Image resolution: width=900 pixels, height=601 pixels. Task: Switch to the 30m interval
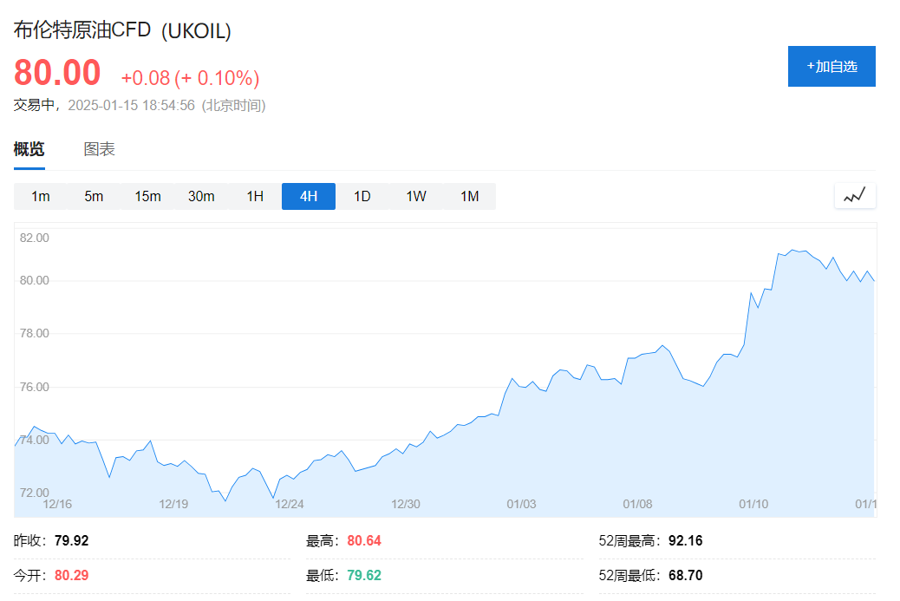point(201,196)
